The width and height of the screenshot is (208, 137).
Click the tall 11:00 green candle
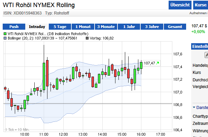44,77
